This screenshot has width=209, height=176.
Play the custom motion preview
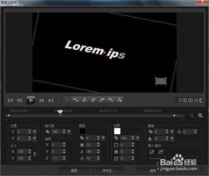tap(31, 100)
